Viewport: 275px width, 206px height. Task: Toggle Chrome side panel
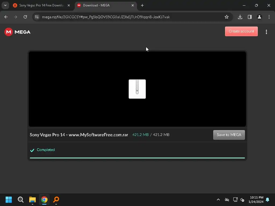coord(250,17)
